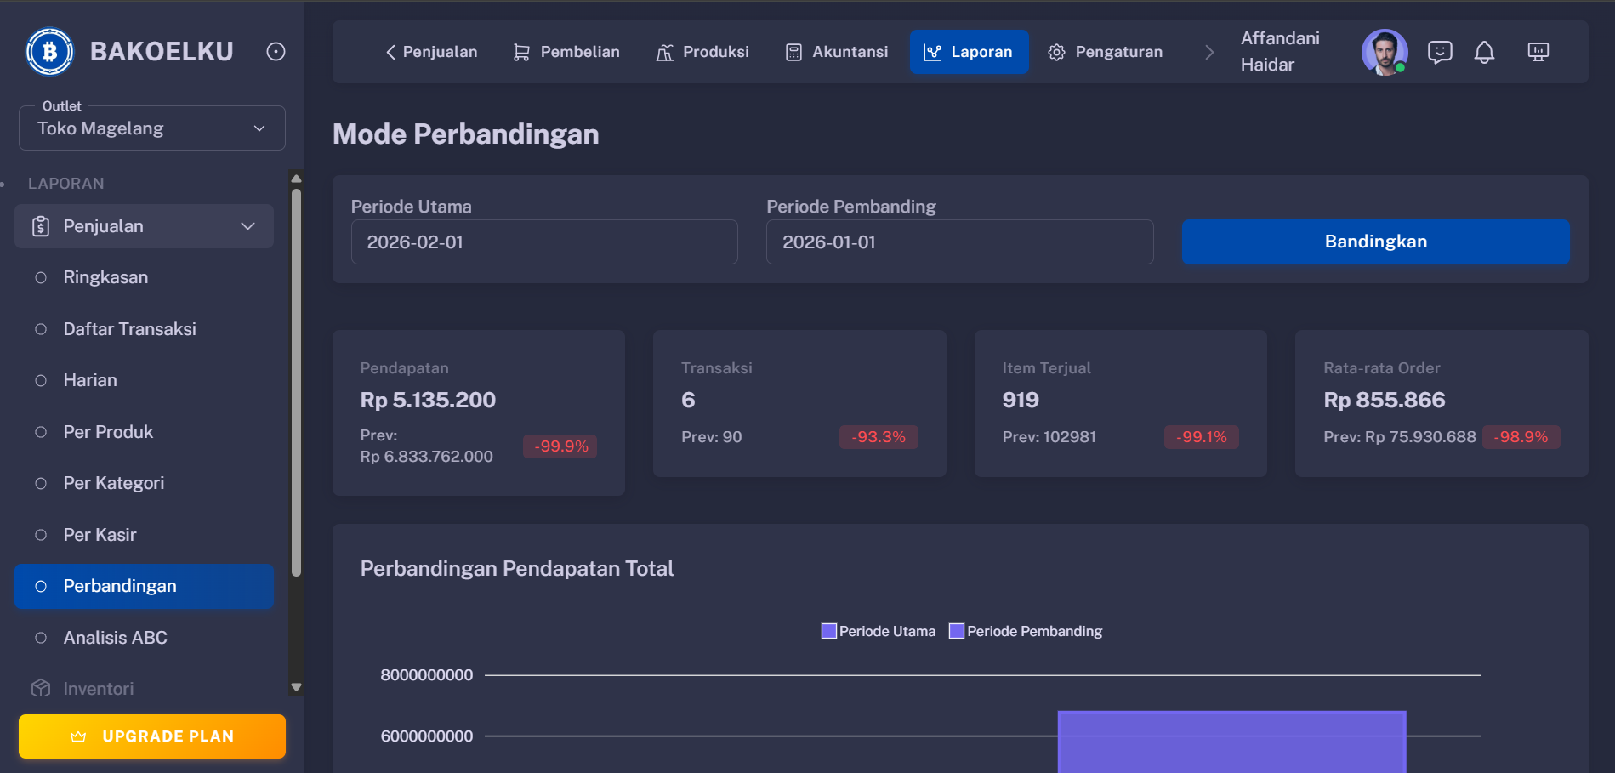This screenshot has height=773, width=1615.
Task: Open notifications via the bell icon
Action: (1485, 52)
